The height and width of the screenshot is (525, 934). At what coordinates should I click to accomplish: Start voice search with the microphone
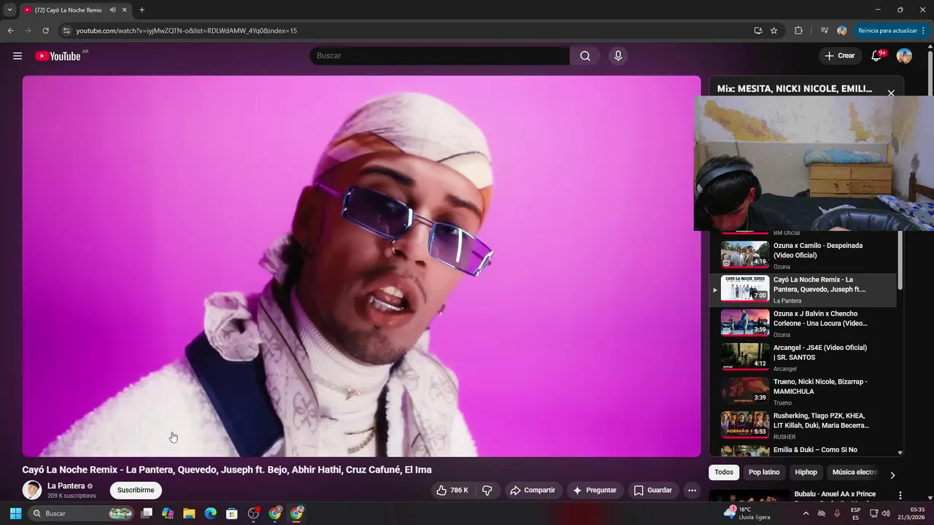point(618,56)
